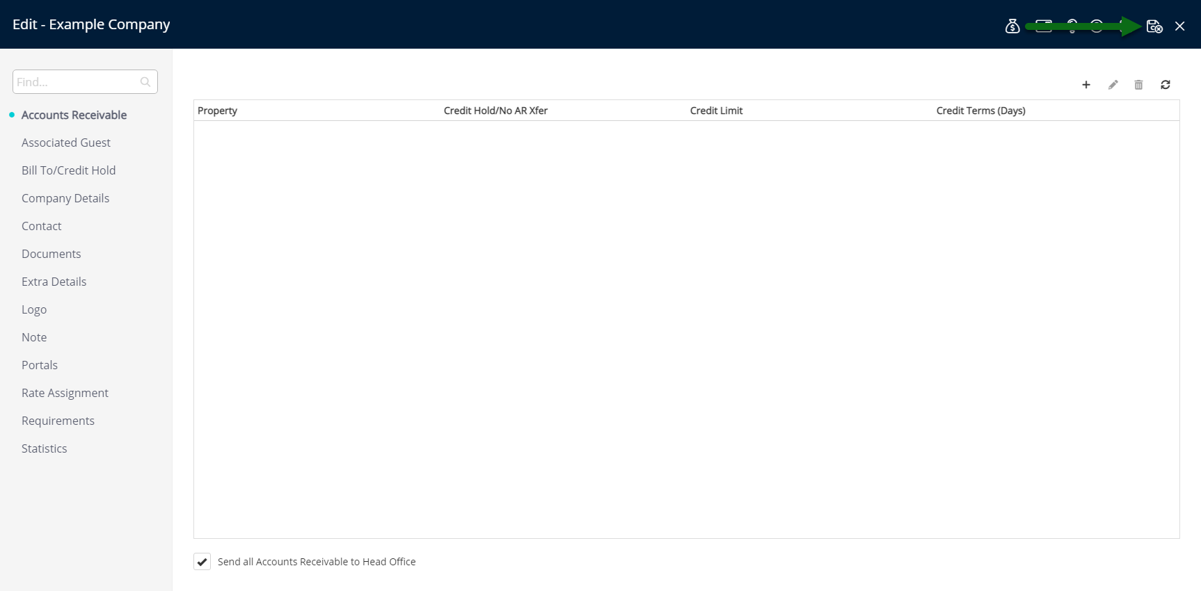Image resolution: width=1201 pixels, height=591 pixels.
Task: Open the Portals section
Action: pos(40,365)
